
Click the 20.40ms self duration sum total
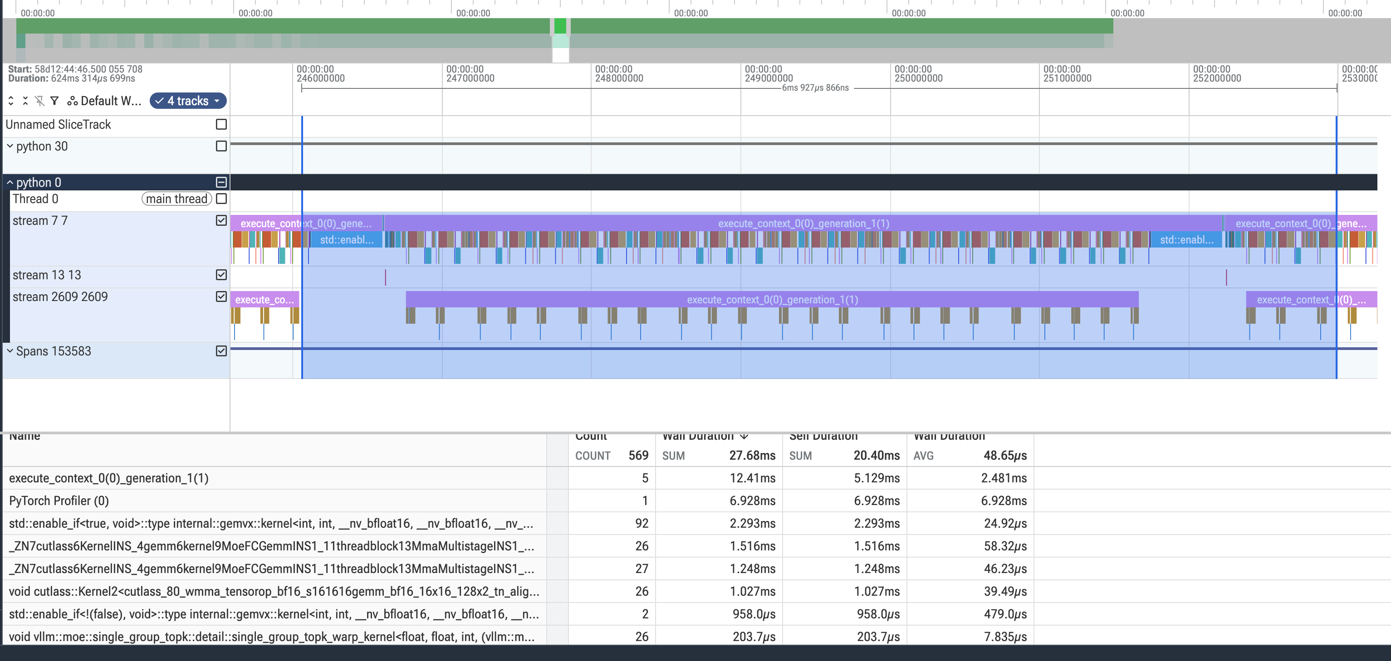point(877,456)
